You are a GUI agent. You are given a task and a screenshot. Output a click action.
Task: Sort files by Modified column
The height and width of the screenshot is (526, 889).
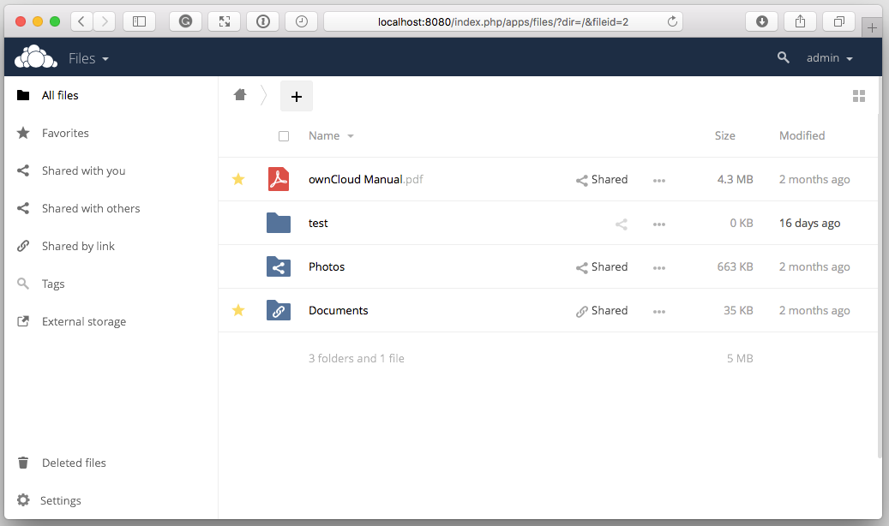(x=802, y=136)
